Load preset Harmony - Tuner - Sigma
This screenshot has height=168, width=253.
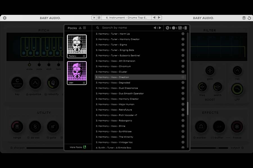coord(140,45)
